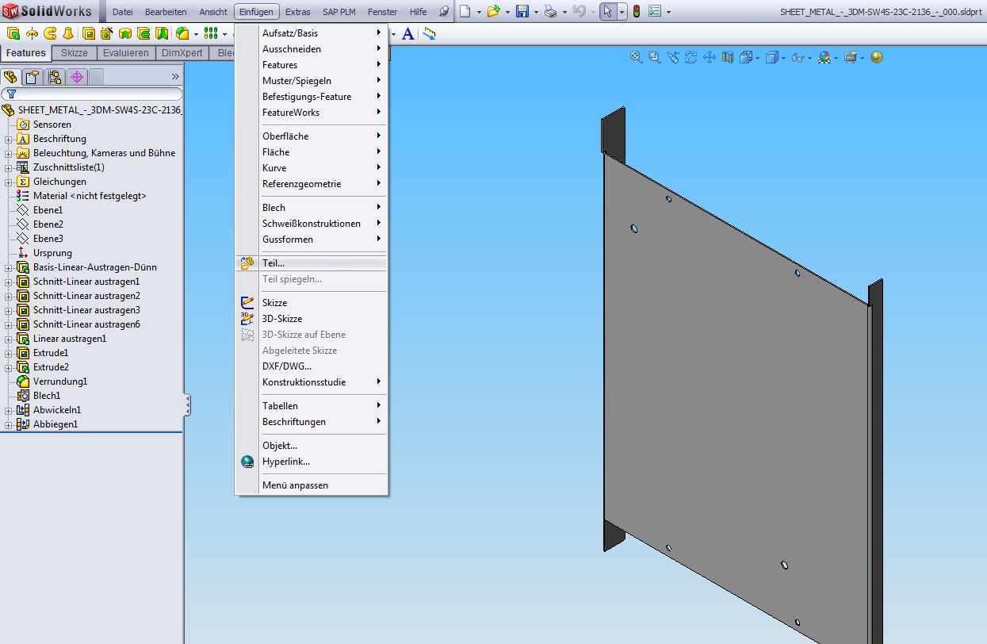
Task: Click the Rebuild traffic light icon
Action: (x=636, y=12)
